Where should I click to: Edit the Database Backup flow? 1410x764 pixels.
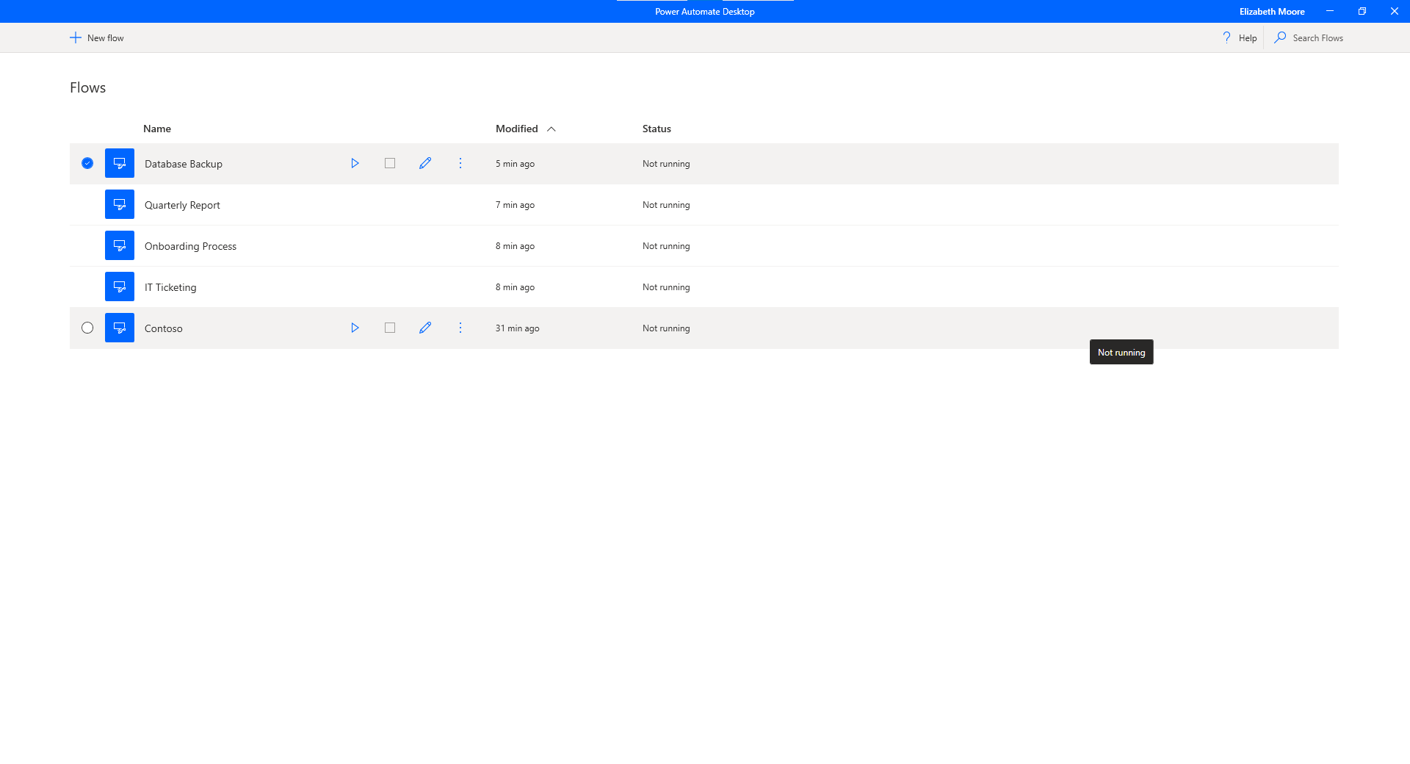[425, 163]
